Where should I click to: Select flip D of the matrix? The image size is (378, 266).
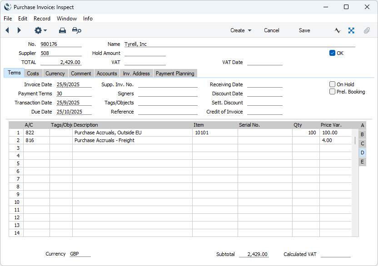[x=363, y=153]
